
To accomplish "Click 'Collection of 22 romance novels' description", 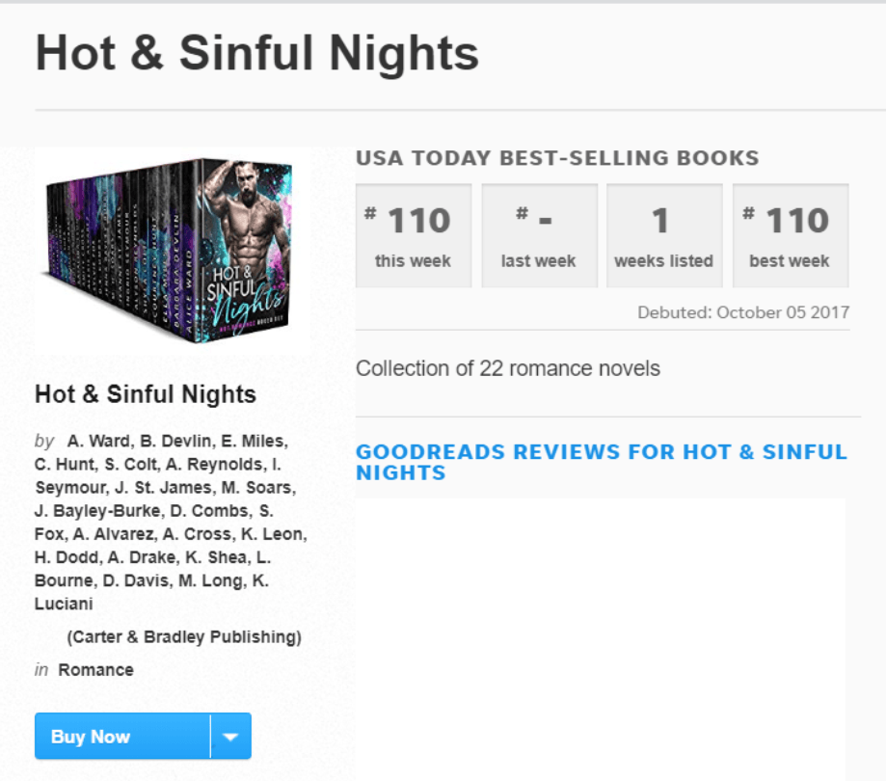I will point(508,368).
